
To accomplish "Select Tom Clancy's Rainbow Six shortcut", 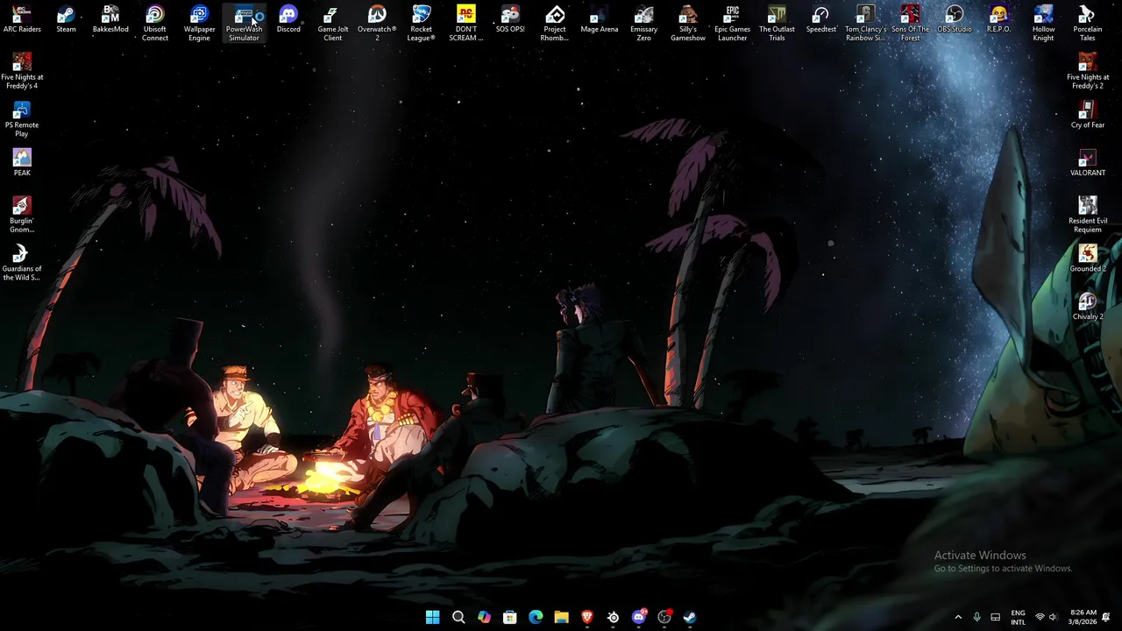I will 866,24.
